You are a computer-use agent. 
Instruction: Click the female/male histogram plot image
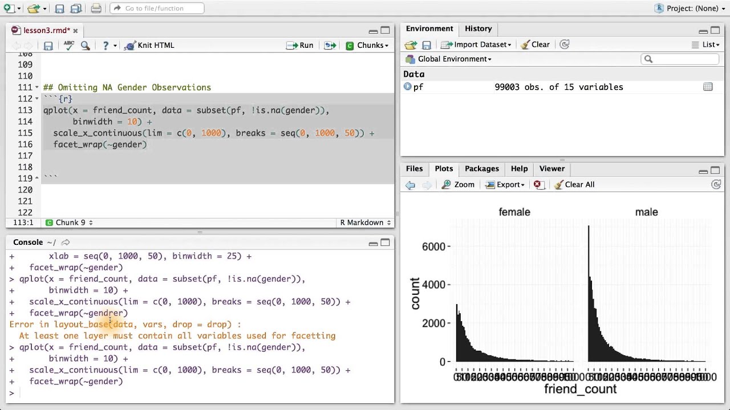click(x=562, y=300)
